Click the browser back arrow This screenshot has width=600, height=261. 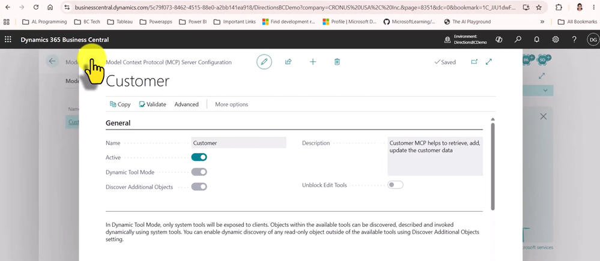8,7
